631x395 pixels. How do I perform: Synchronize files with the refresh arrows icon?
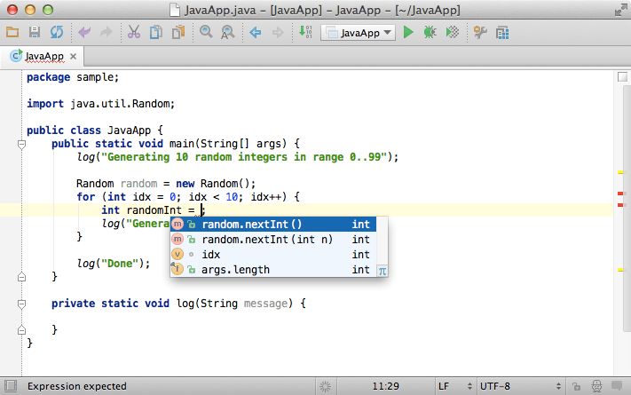tap(57, 32)
